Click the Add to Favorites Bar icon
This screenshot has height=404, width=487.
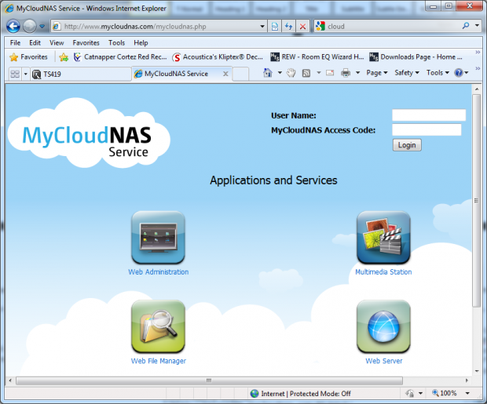(x=64, y=57)
